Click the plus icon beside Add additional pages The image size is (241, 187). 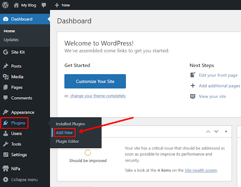(x=193, y=86)
